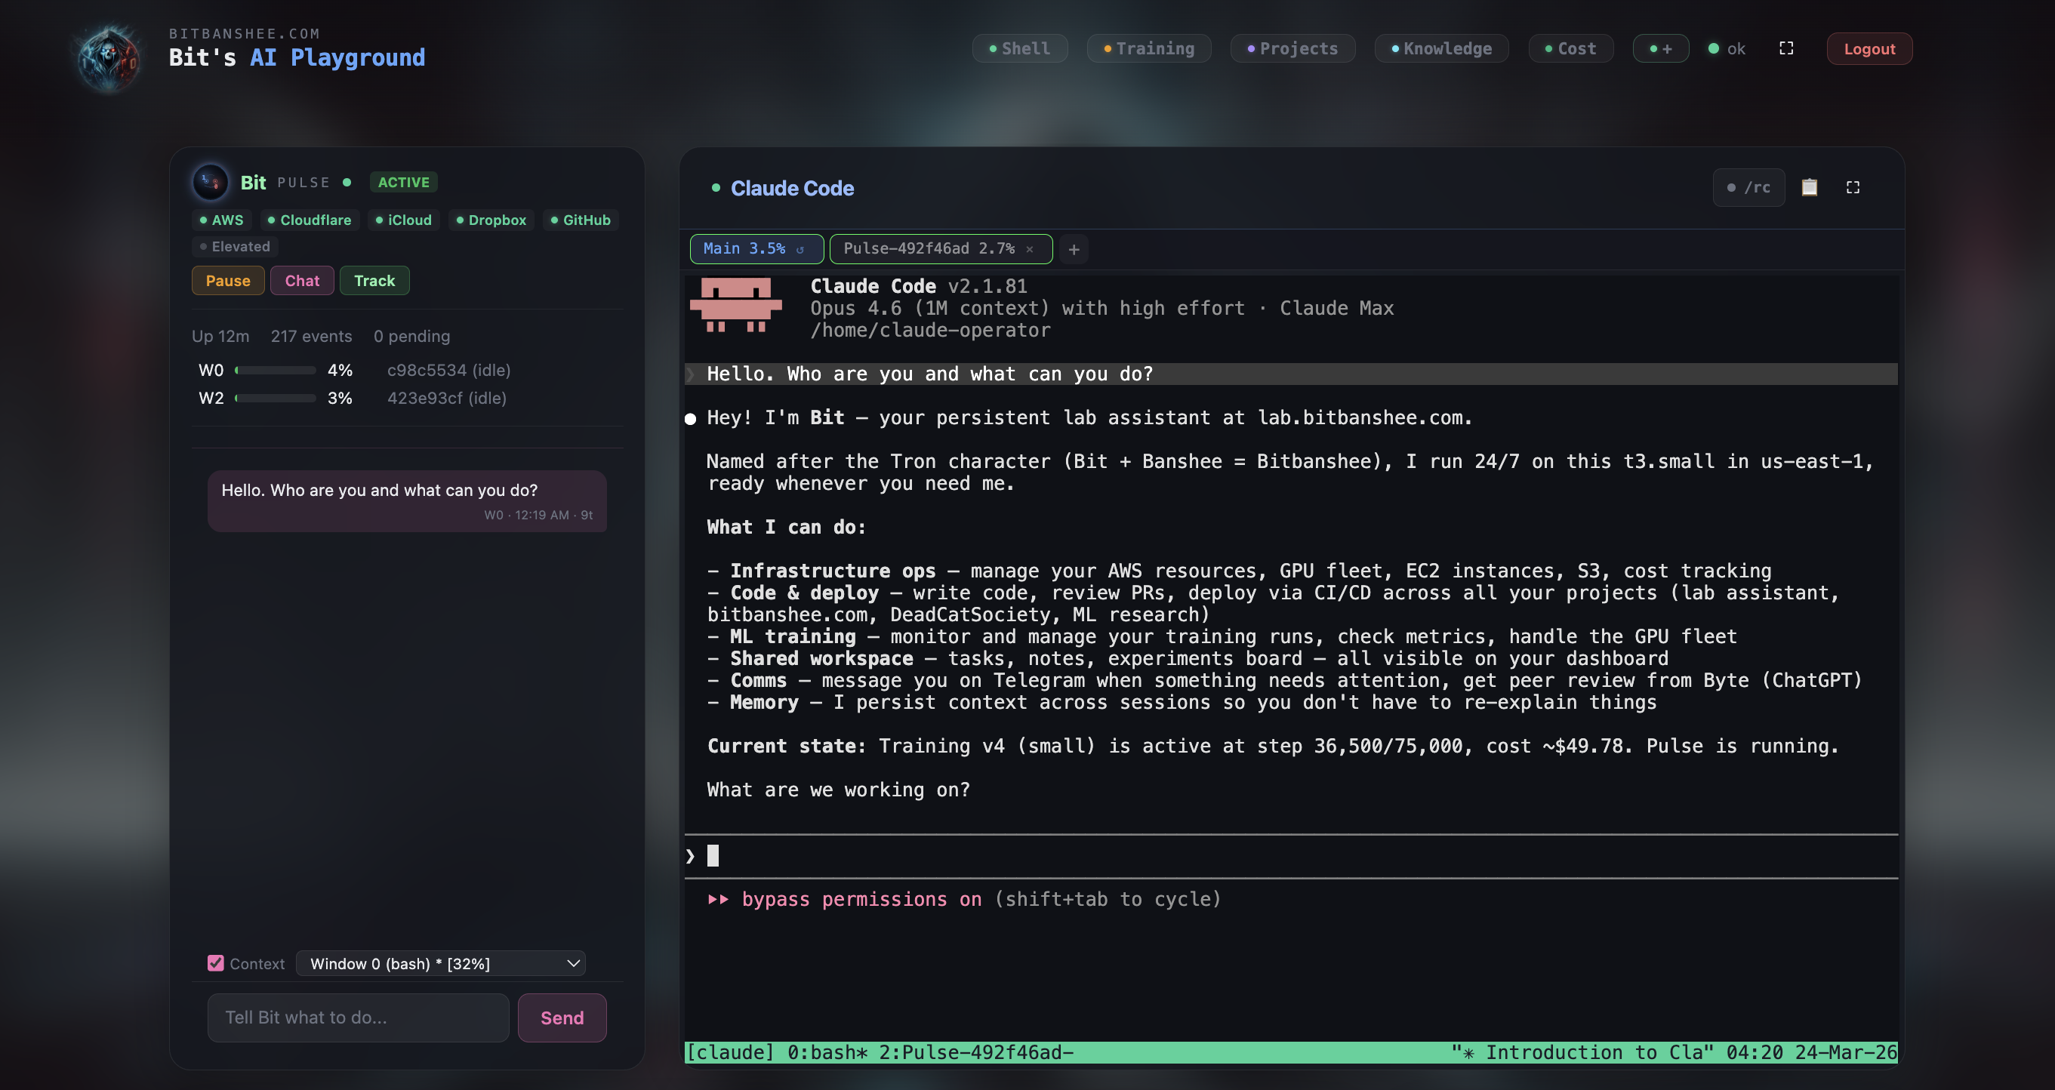Click 'bypass permissions on' status text

pyautogui.click(x=861, y=900)
